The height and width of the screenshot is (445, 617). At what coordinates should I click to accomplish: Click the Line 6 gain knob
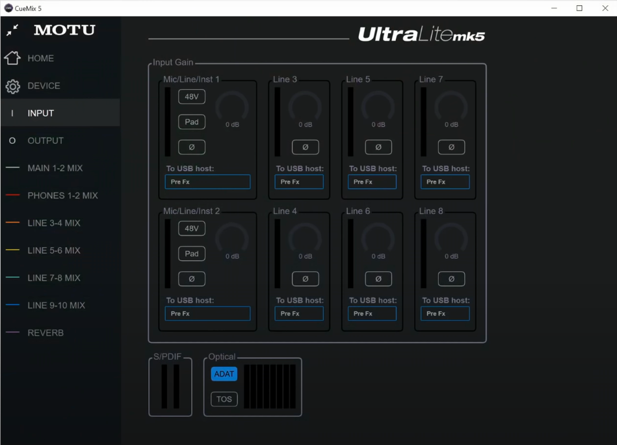point(378,238)
